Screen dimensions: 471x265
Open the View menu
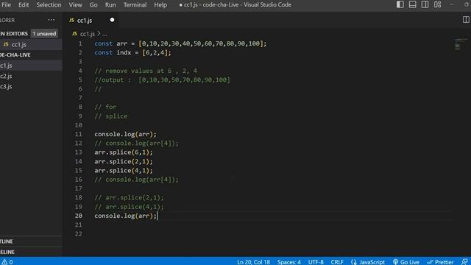coord(75,5)
